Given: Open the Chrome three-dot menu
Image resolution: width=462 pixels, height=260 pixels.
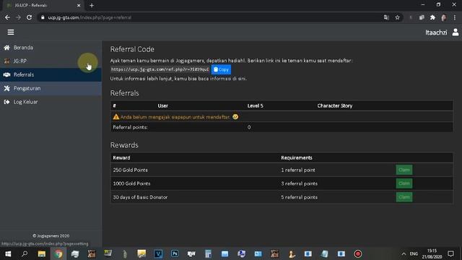Looking at the screenshot, I should [x=455, y=17].
